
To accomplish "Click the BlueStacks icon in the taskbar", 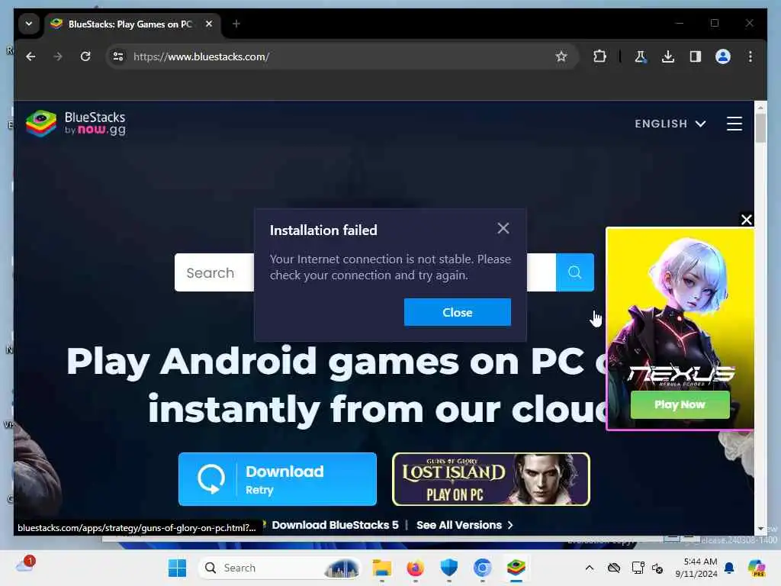I will coord(516,568).
